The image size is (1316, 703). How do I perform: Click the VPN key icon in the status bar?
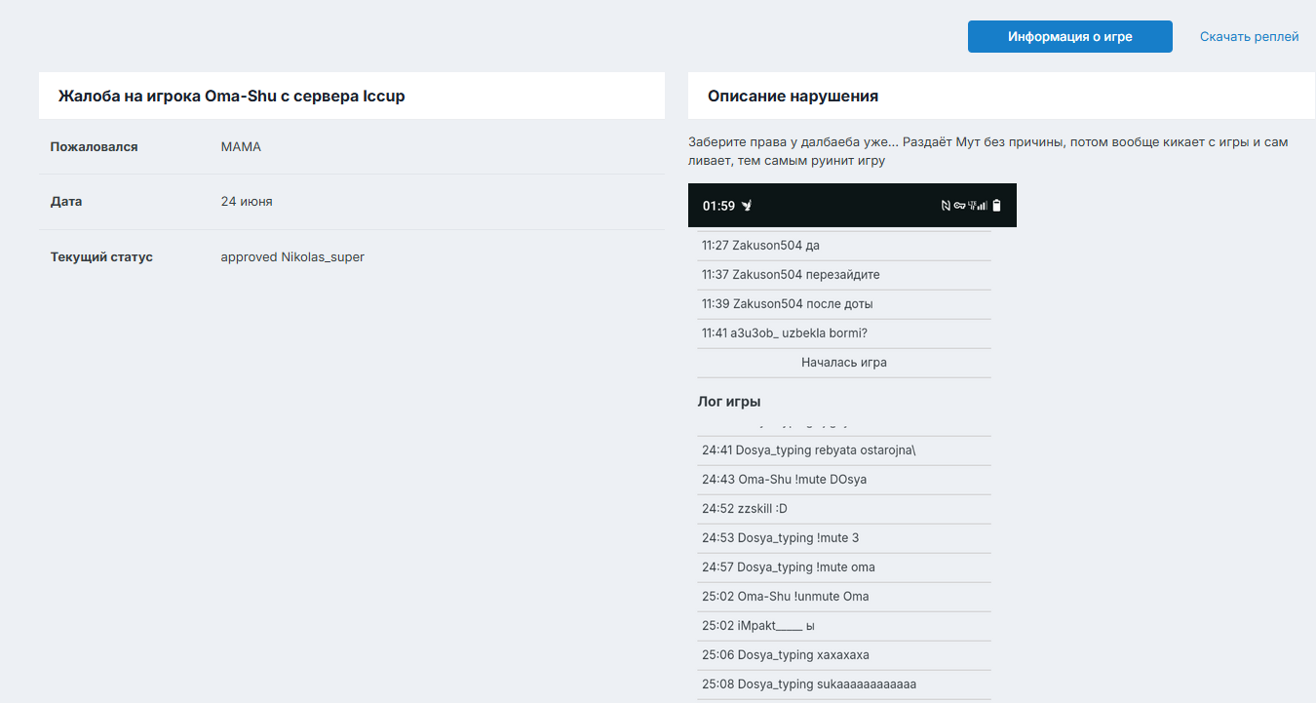point(959,206)
